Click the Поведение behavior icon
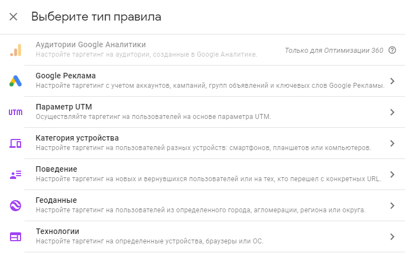The height and width of the screenshot is (254, 405). (16, 175)
